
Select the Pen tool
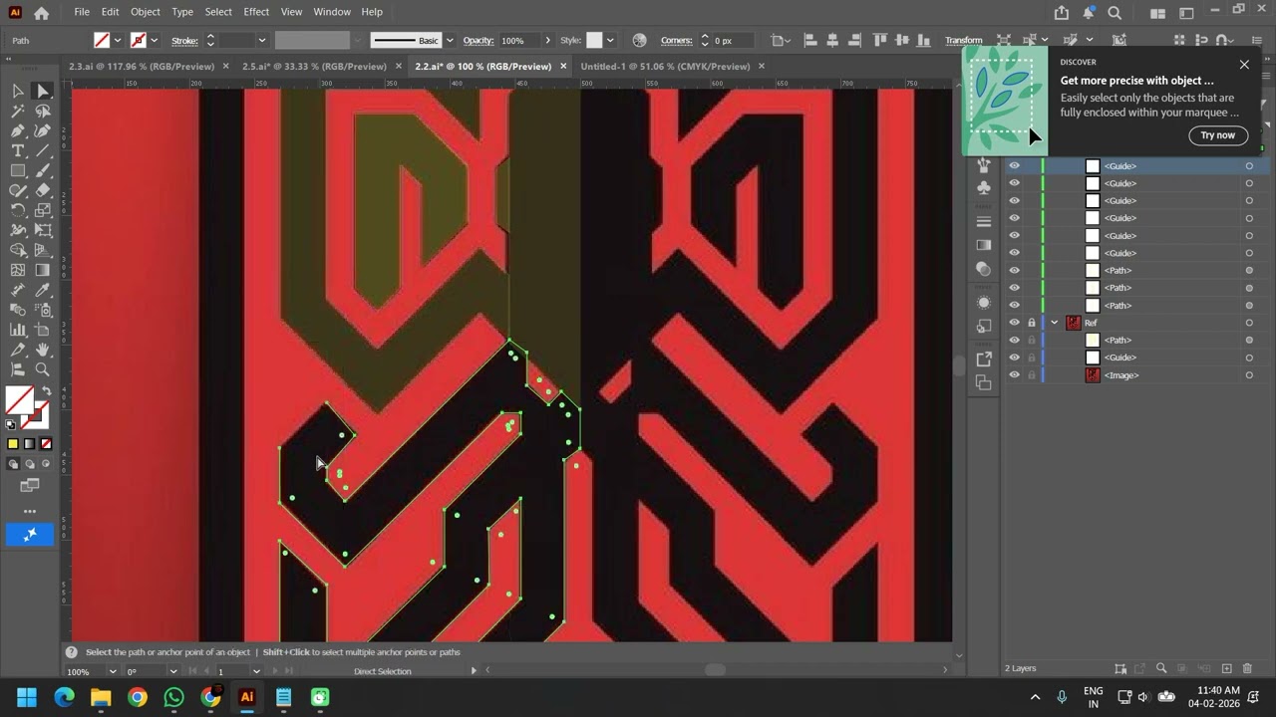(18, 130)
